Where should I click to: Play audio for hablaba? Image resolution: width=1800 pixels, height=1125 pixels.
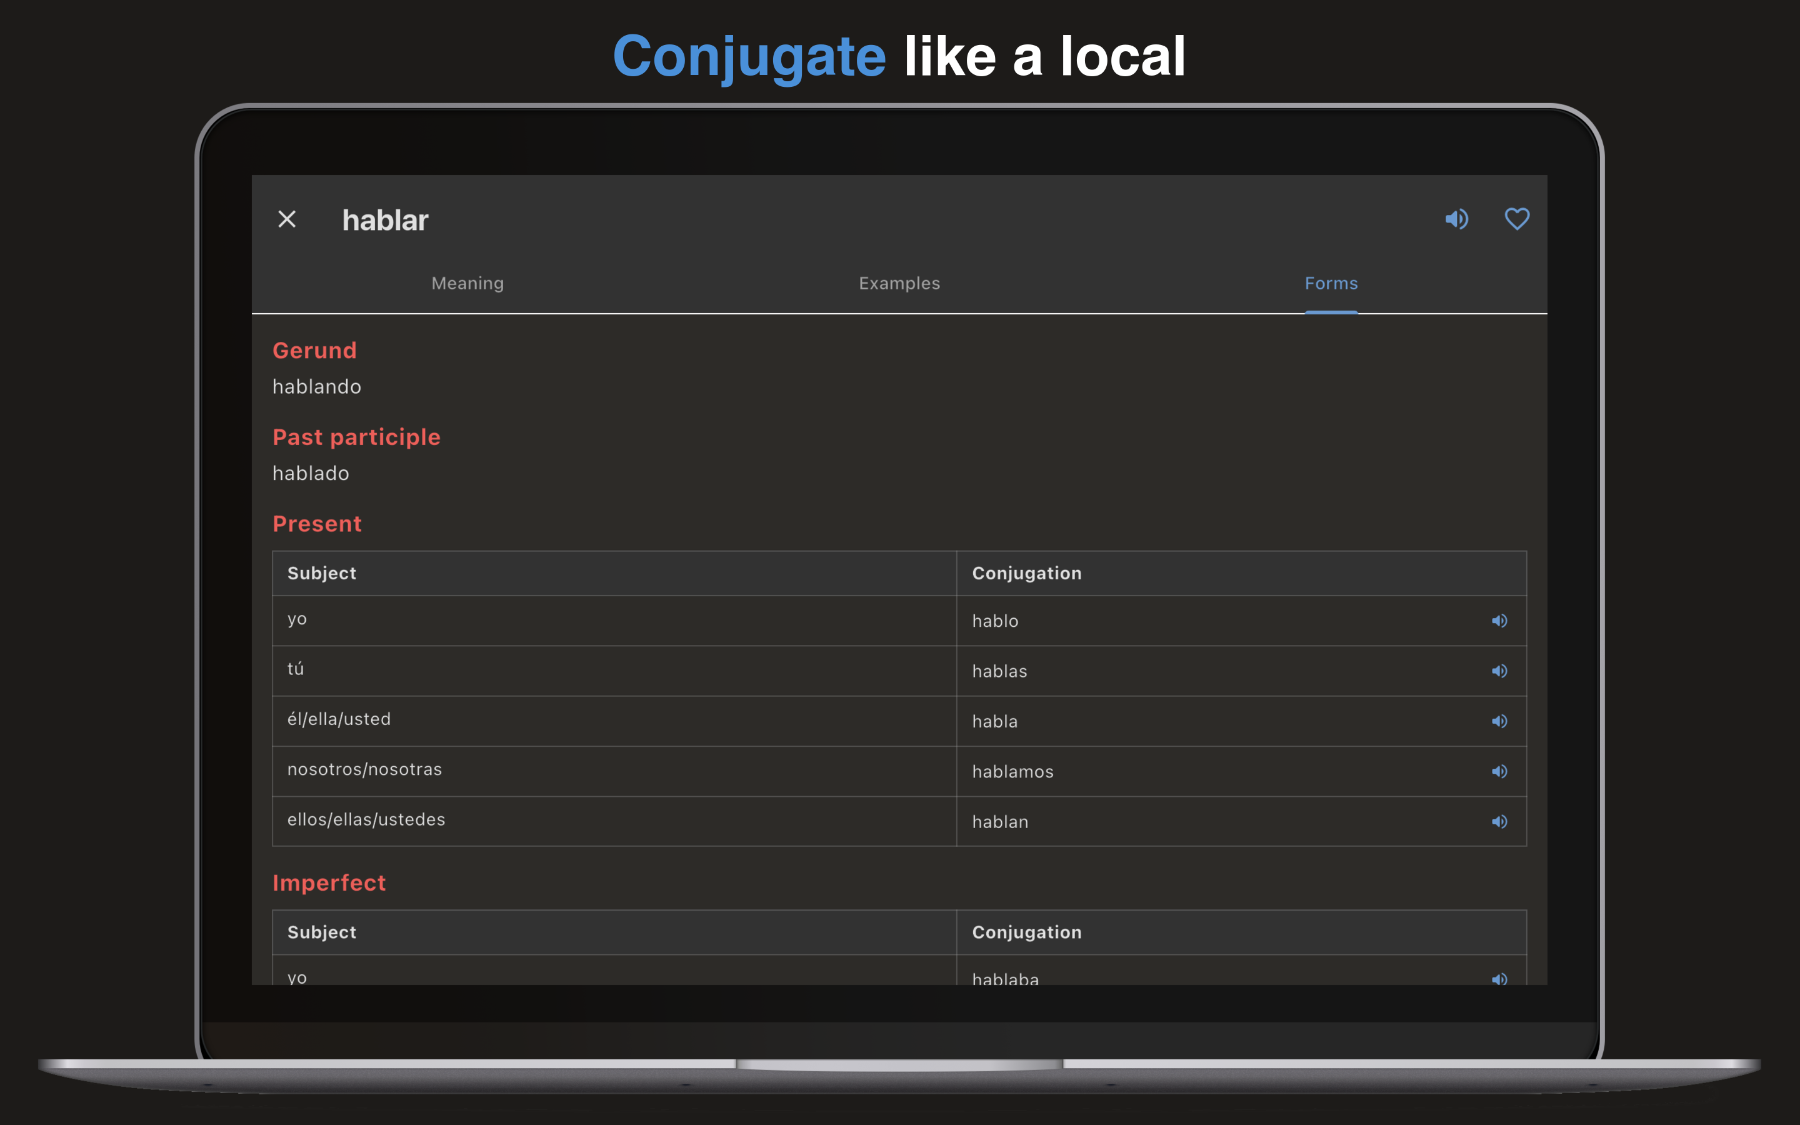(x=1499, y=978)
